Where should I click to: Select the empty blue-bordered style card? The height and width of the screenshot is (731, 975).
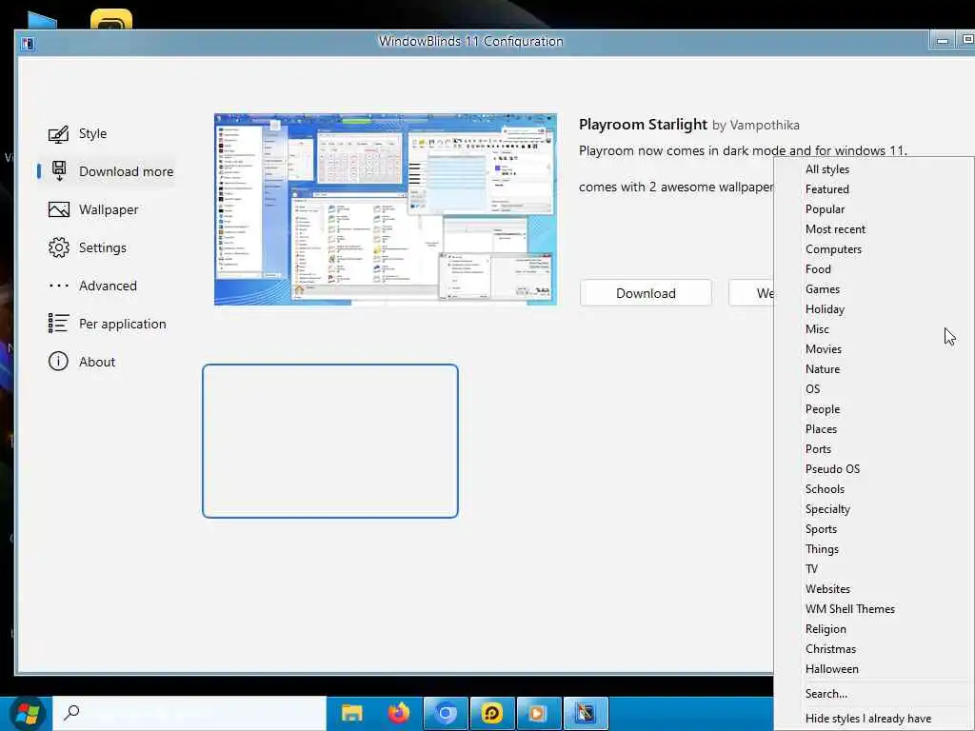[330, 441]
